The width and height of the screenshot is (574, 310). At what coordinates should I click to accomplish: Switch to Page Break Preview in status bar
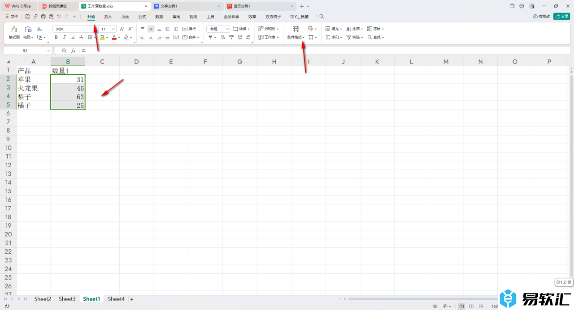[481, 306]
